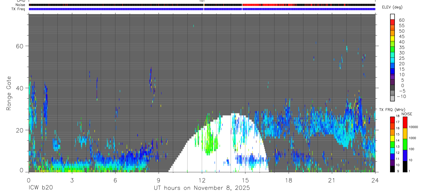Click the "35" value on the elevation scale
Viewport: 422px width, 195px height.
point(401,47)
